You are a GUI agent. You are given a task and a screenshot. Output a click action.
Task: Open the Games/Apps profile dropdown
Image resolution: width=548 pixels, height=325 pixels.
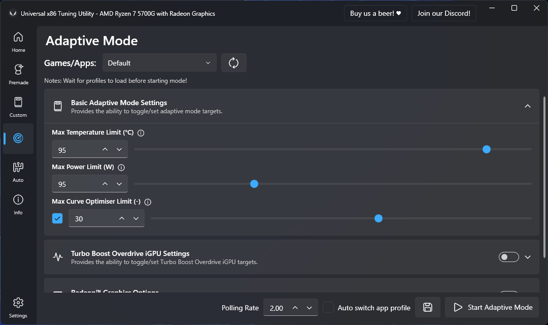tap(159, 62)
